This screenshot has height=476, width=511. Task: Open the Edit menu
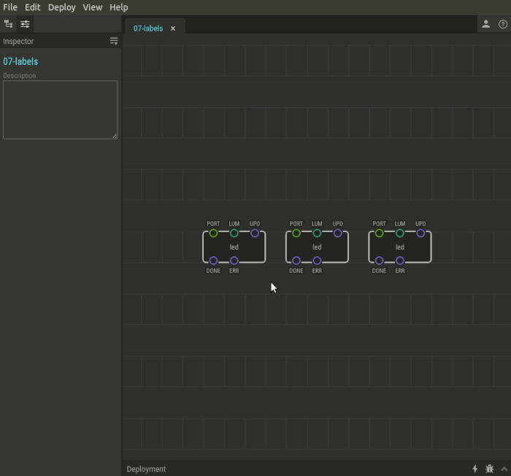point(33,7)
